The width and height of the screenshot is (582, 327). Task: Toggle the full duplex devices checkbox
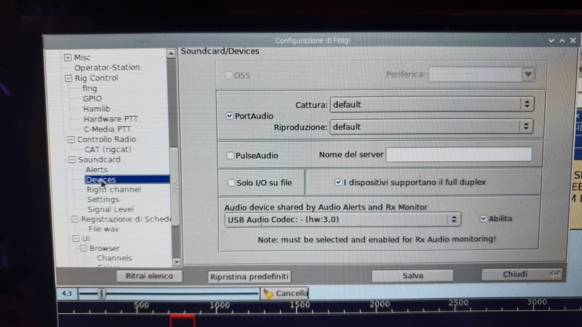pos(338,182)
